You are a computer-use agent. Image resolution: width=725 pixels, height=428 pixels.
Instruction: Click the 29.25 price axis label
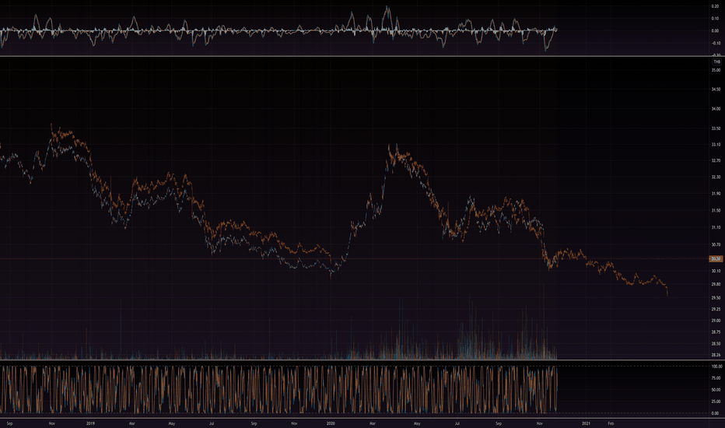716,309
